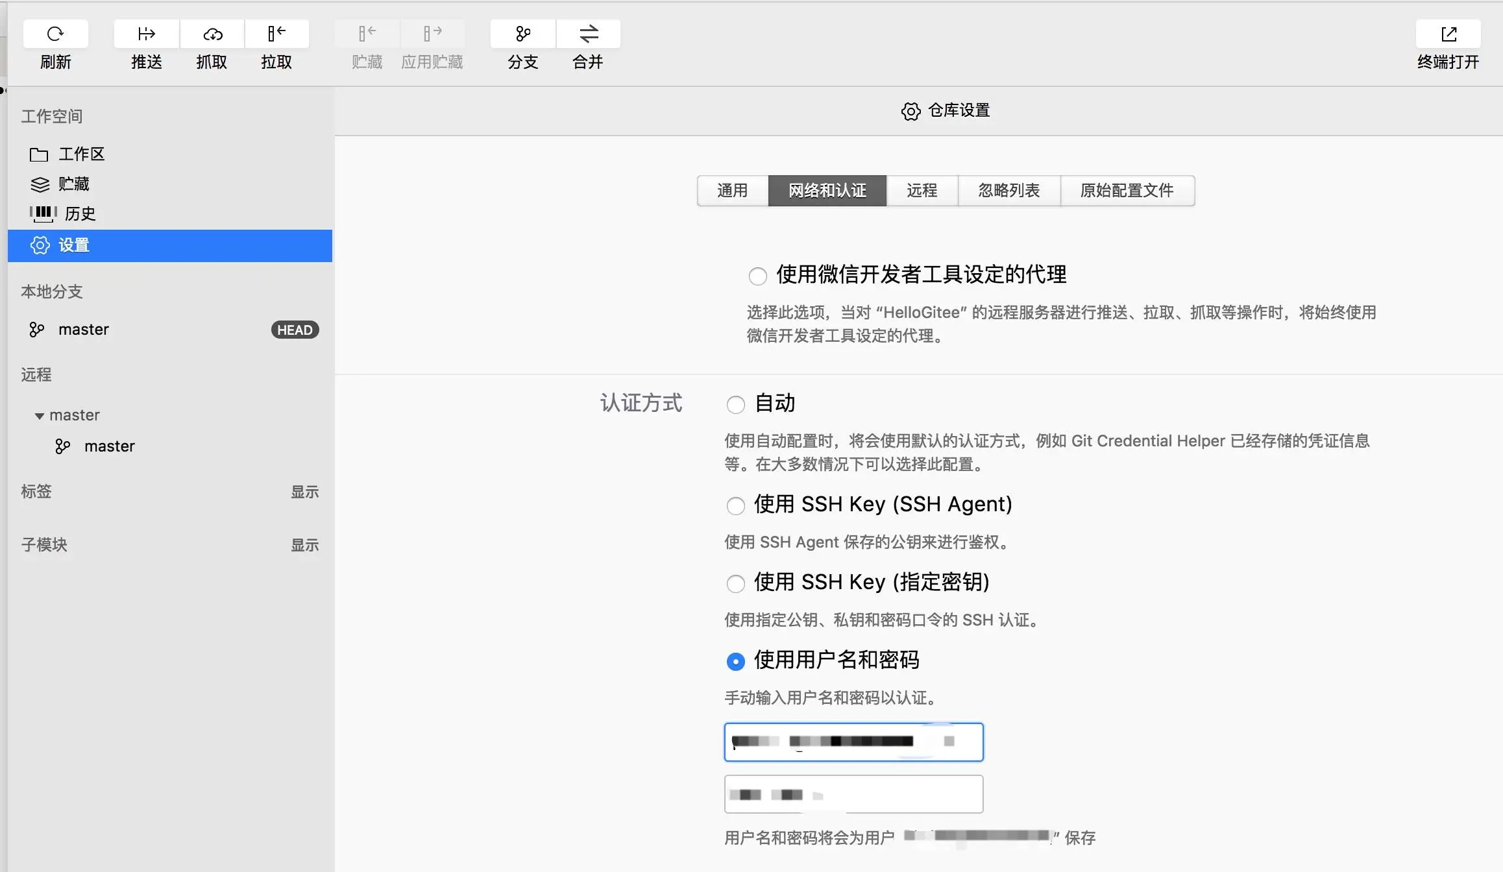The height and width of the screenshot is (872, 1503).
Task: Switch to the Remote (远程) tab
Action: (x=922, y=191)
